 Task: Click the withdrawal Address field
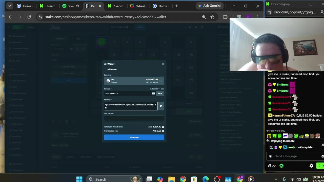click(x=131, y=106)
